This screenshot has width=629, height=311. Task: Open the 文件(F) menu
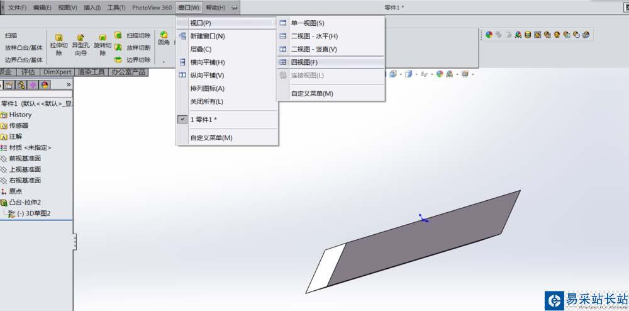(17, 8)
